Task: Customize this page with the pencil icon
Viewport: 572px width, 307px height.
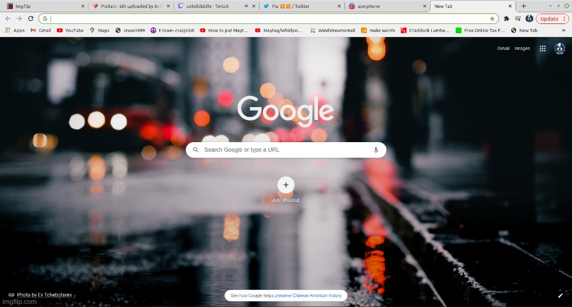Action: [x=561, y=296]
